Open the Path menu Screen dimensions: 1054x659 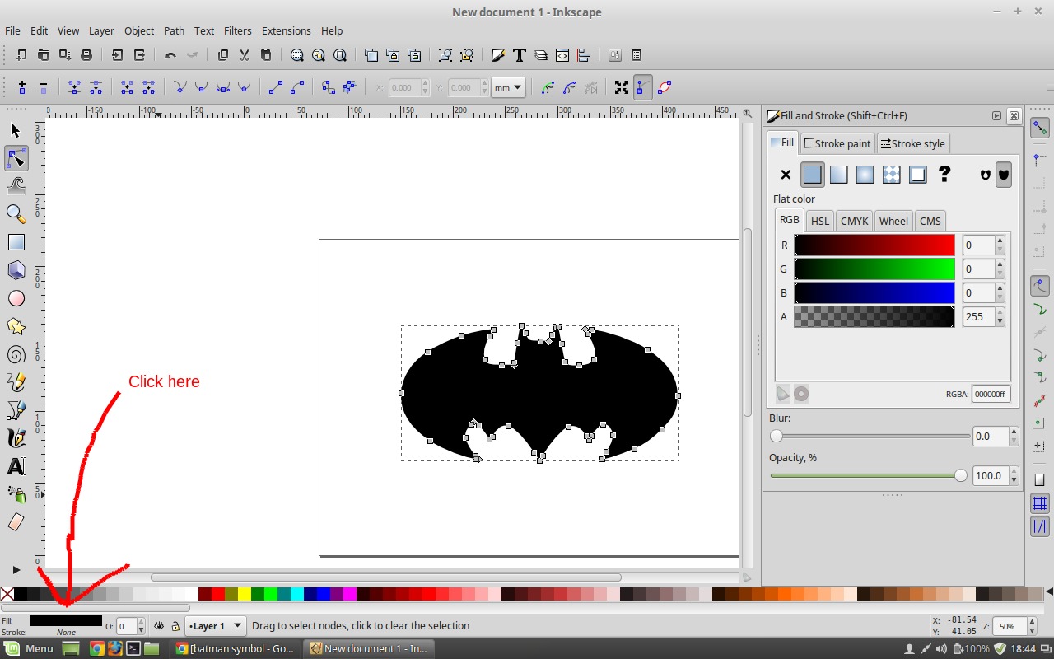[x=174, y=30]
